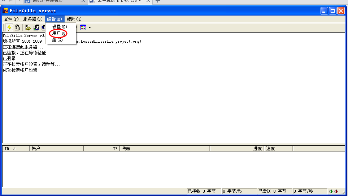This screenshot has width=348, height=196.
Task: Click the user accounts icon in the toolbar
Action: (x=36, y=27)
